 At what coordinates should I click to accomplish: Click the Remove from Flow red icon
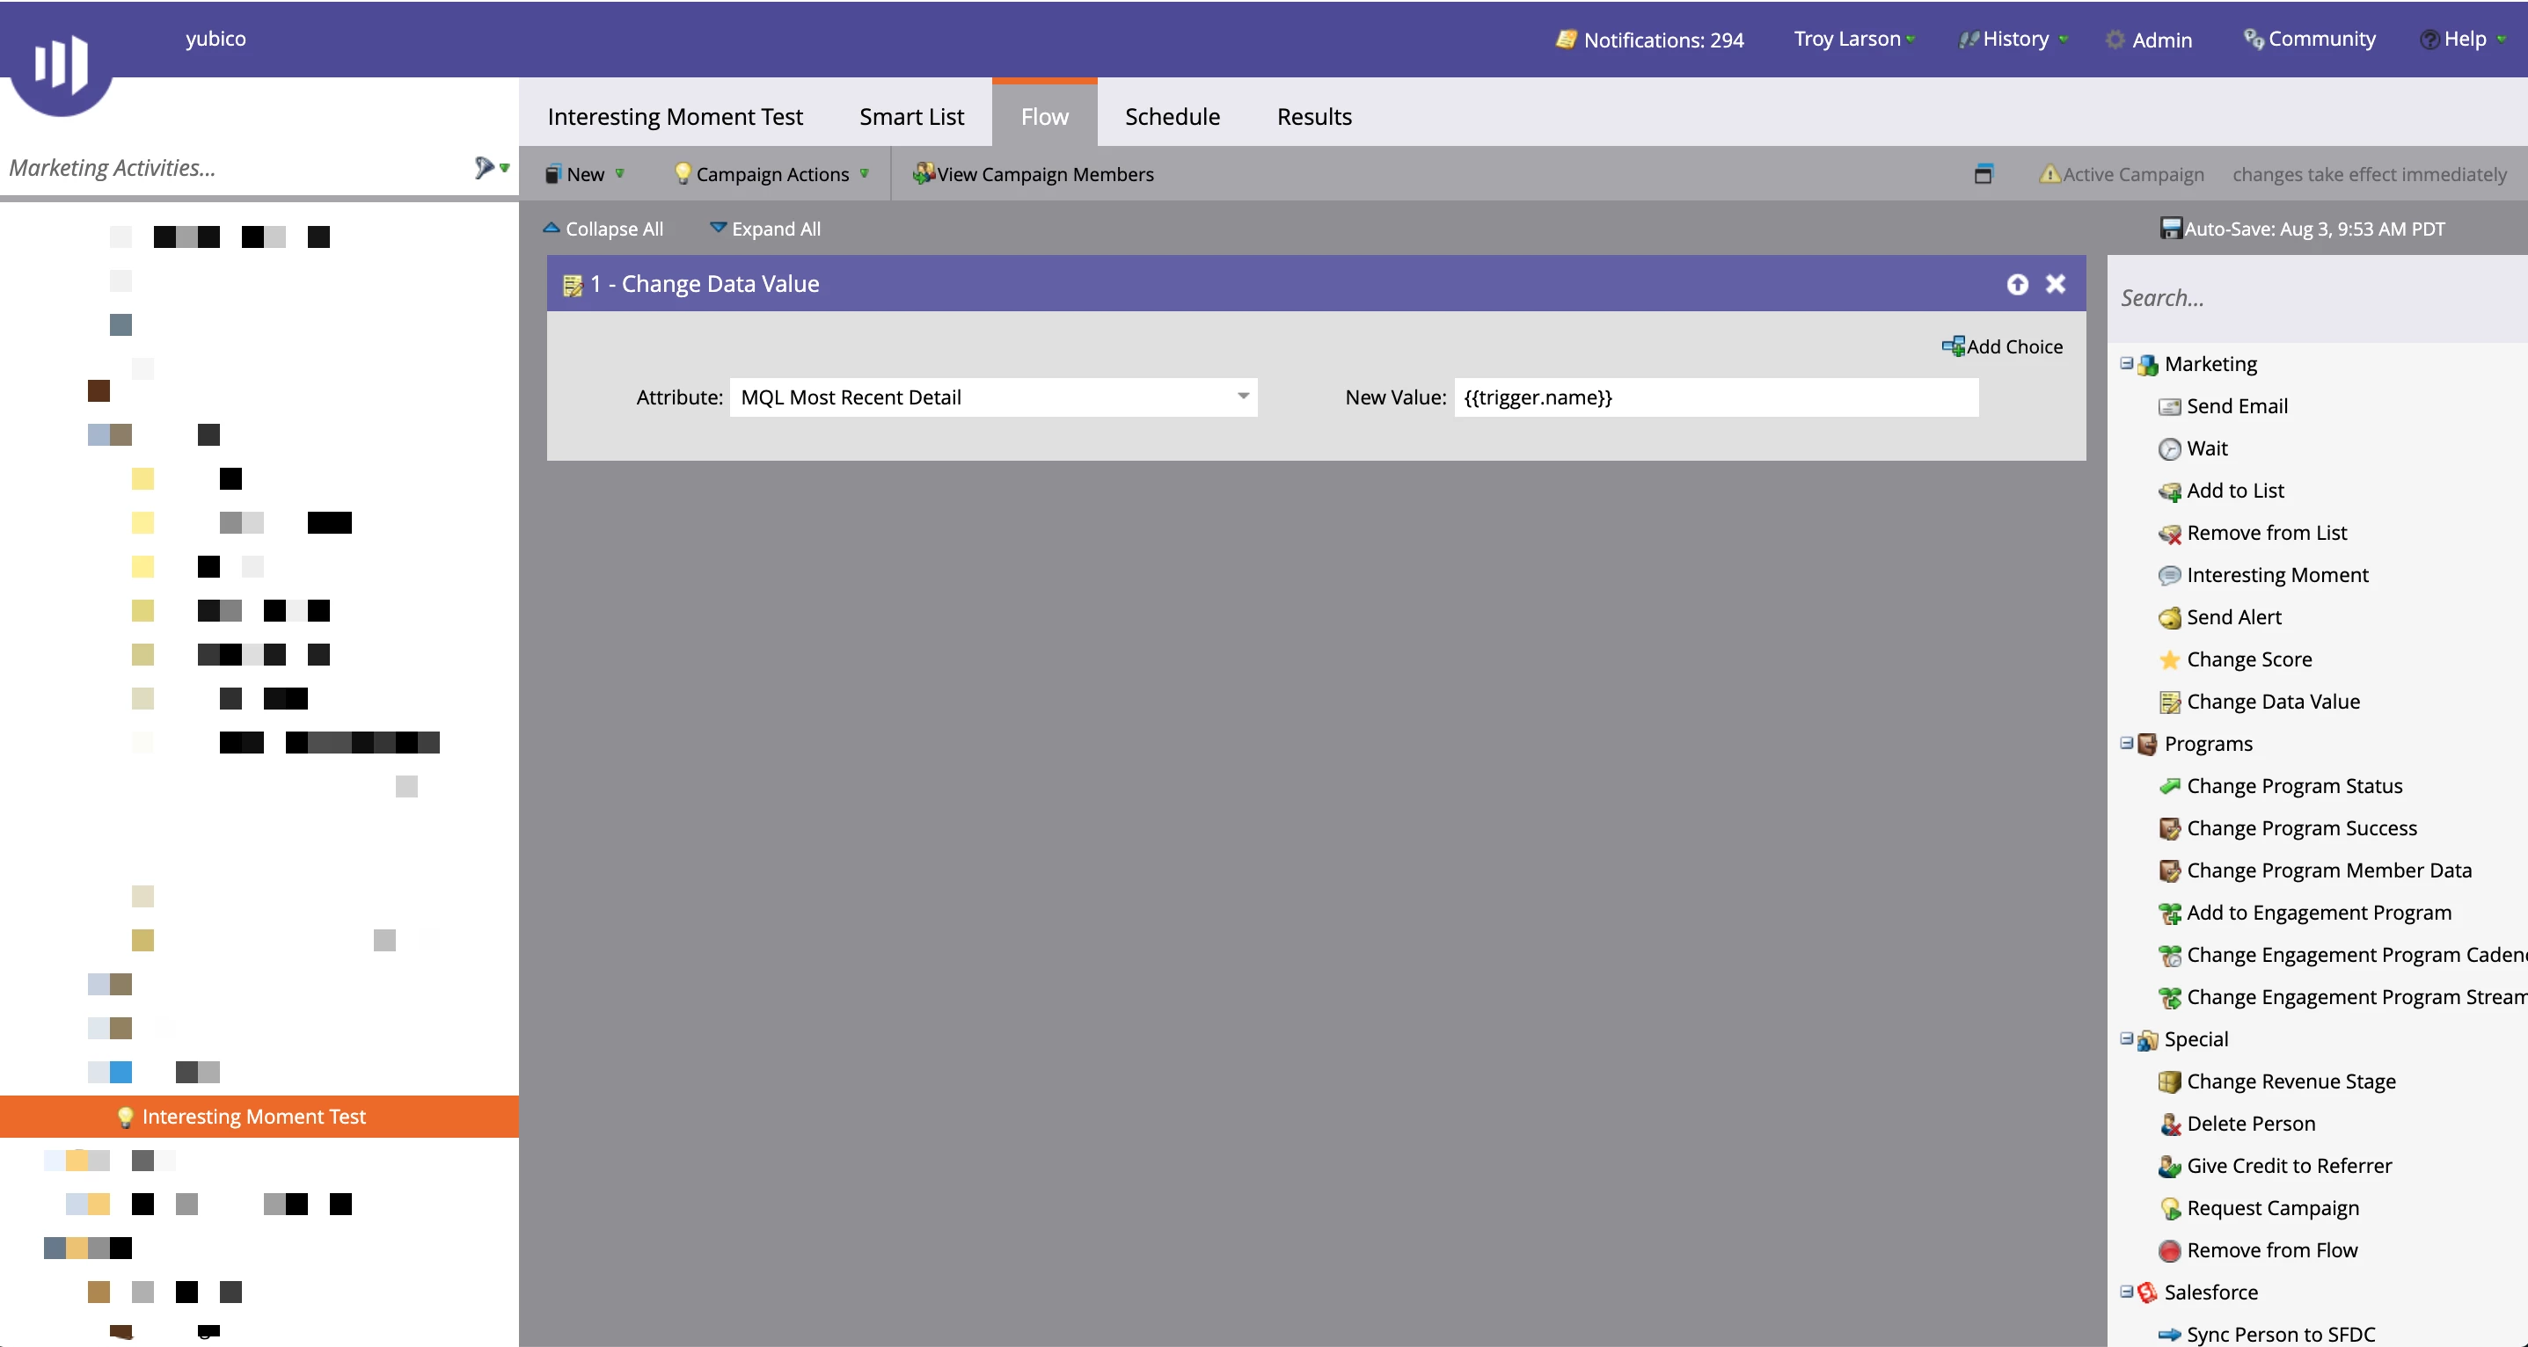[2169, 1250]
